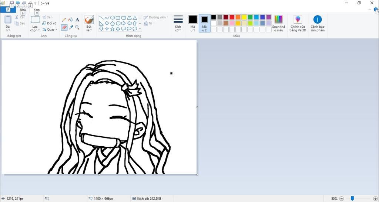Choose the Line shape
The height and width of the screenshot is (202, 379).
101,18
